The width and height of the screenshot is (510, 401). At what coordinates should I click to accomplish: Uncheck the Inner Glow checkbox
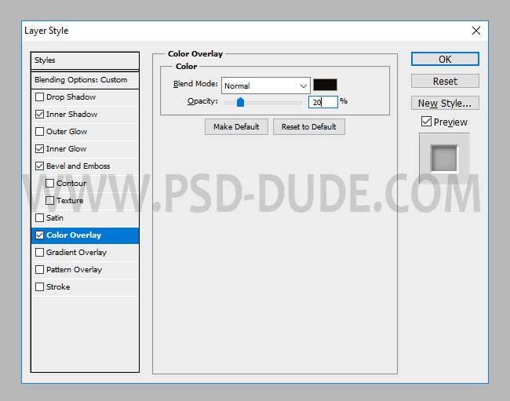40,148
